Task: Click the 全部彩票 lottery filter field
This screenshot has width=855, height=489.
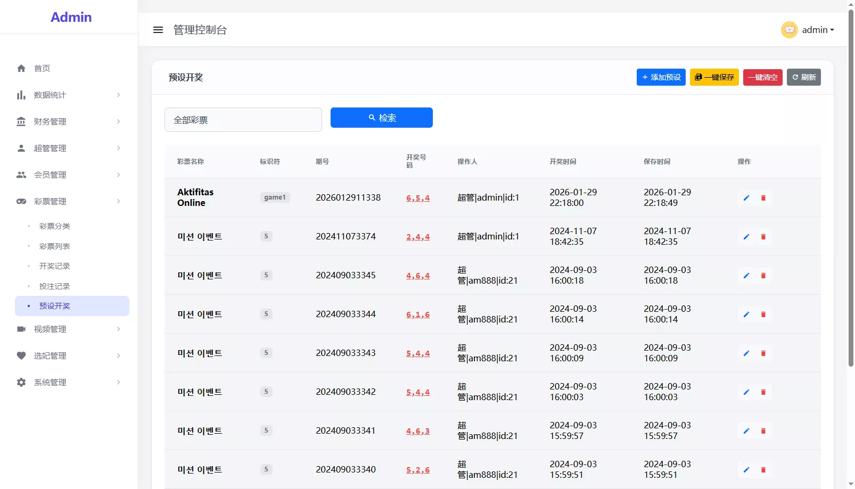Action: 243,120
